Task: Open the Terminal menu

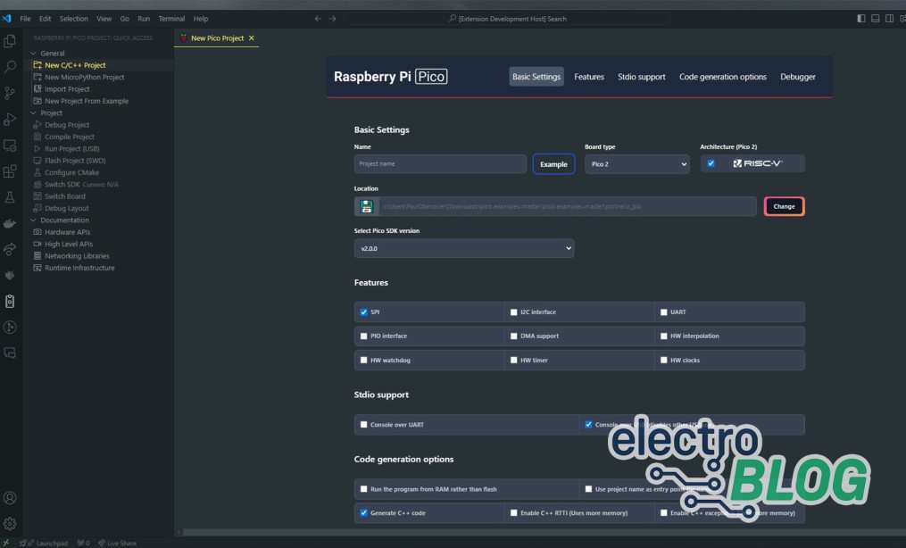Action: click(x=170, y=19)
